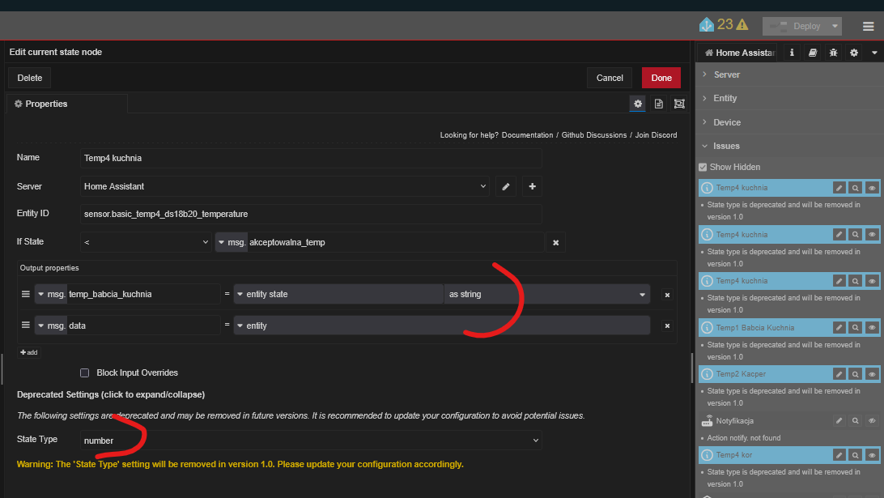Image resolution: width=884 pixels, height=498 pixels.
Task: Open the debug messages sidebar tab
Action: [833, 53]
